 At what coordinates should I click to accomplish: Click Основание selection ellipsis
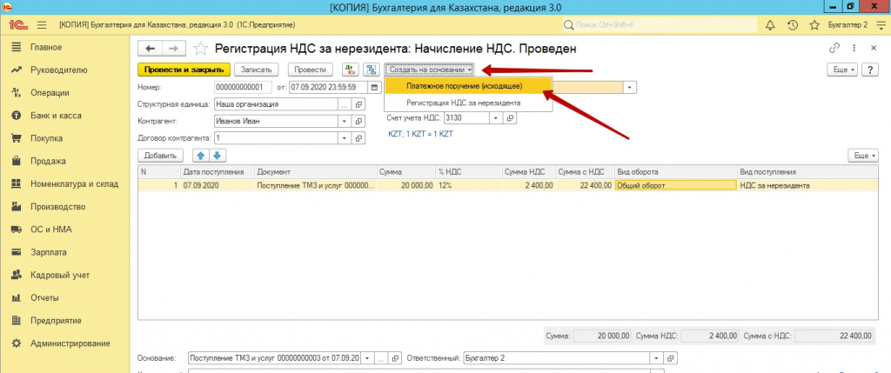tap(381, 359)
